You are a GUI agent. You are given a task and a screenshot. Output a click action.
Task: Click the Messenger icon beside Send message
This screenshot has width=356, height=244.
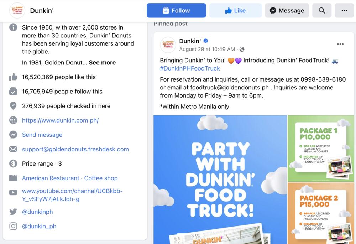click(13, 135)
